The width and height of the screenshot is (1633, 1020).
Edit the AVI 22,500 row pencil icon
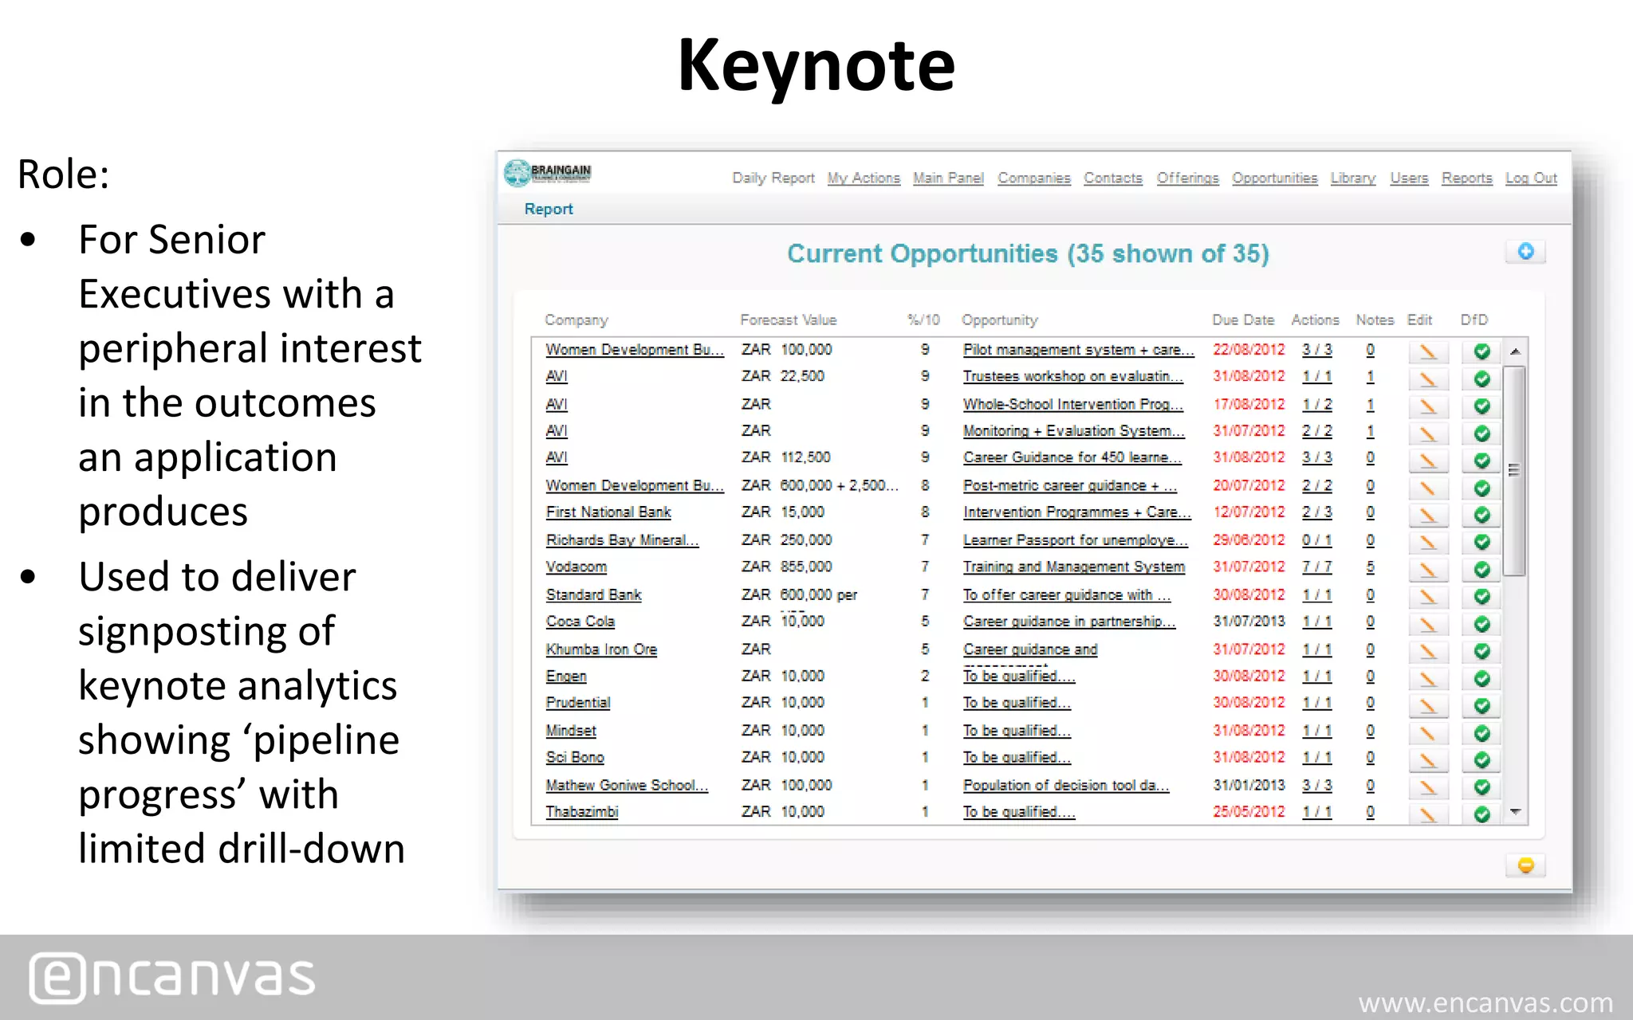(x=1428, y=379)
